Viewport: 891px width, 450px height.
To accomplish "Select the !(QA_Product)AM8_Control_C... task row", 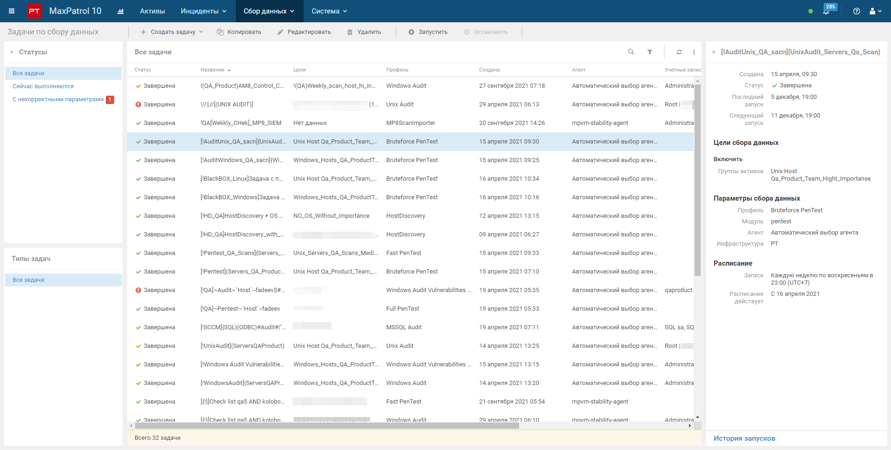I will tap(410, 86).
